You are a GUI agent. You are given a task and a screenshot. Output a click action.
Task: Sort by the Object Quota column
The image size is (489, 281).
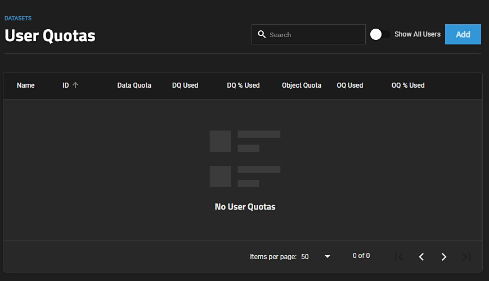[302, 85]
